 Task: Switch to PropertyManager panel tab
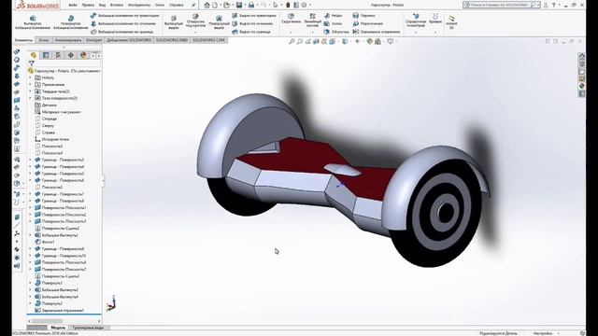coord(46,55)
